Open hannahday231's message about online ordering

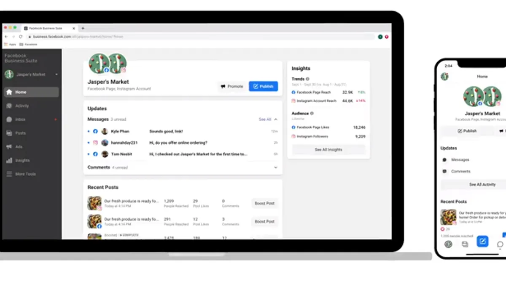(x=183, y=143)
